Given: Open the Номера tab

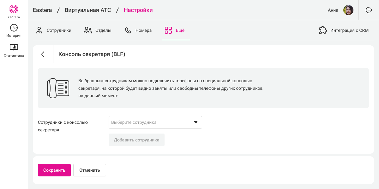Looking at the screenshot, I should pyautogui.click(x=138, y=31).
